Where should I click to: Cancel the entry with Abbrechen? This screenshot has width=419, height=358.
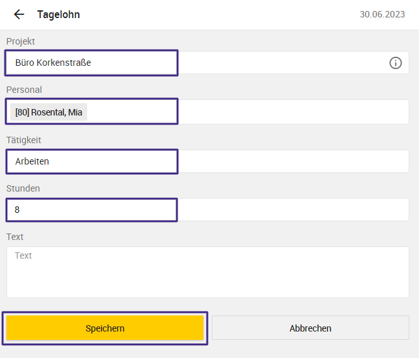[x=311, y=328]
